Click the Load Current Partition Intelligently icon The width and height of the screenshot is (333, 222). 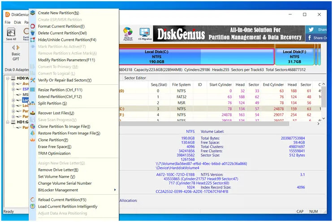[x=32, y=206]
